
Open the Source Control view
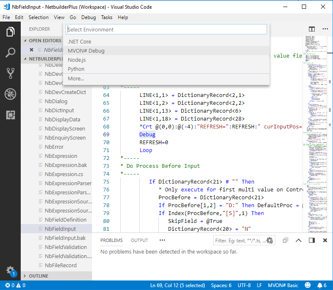10,73
